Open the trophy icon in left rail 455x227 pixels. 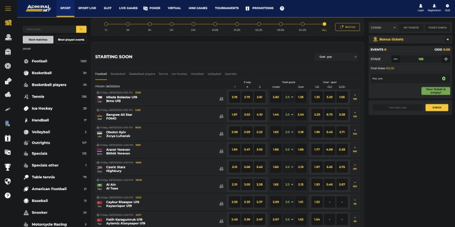pyautogui.click(x=8, y=167)
